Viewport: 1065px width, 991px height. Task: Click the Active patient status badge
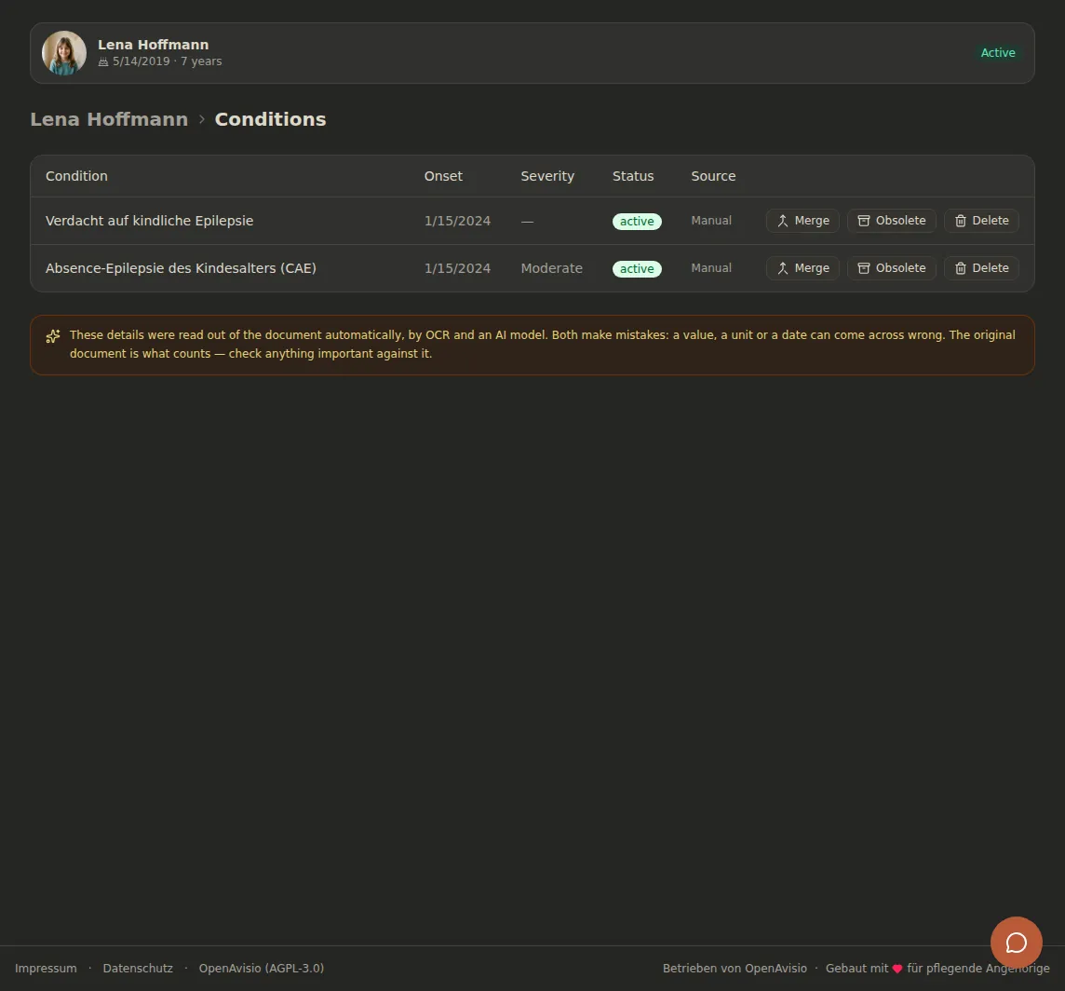click(998, 53)
